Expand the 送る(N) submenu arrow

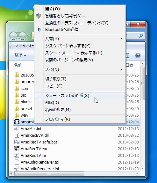(x=121, y=70)
